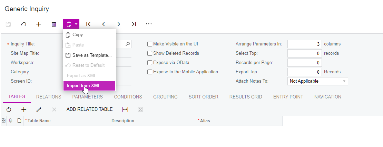The width and height of the screenshot is (383, 147).
Task: Open the three-dots more actions menu
Action: (148, 24)
